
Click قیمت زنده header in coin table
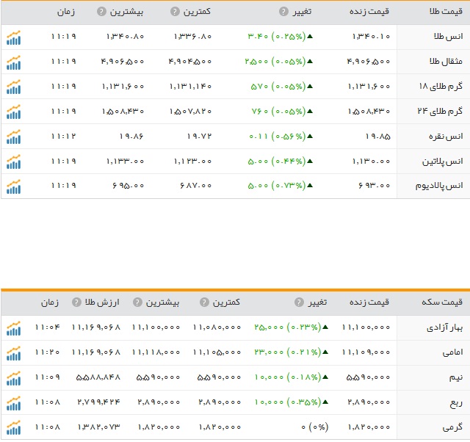click(x=369, y=302)
